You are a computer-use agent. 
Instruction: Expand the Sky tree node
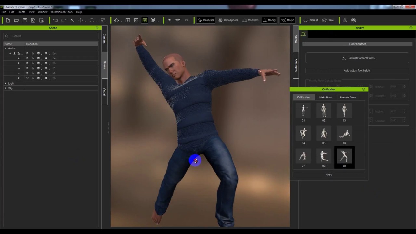5,88
